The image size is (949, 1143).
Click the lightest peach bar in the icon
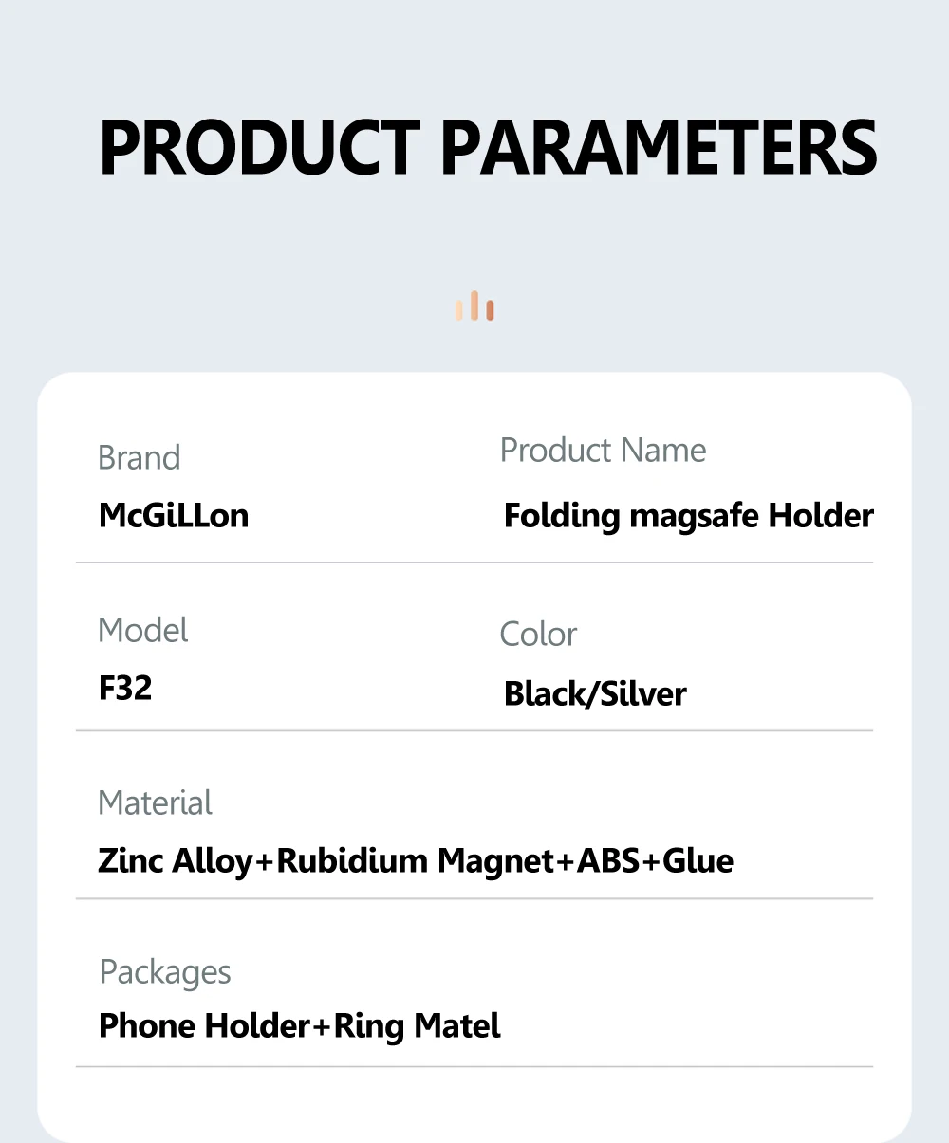(x=459, y=308)
